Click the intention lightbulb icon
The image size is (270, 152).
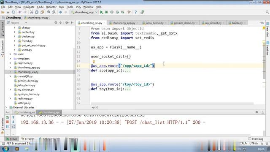pyautogui.click(x=94, y=62)
